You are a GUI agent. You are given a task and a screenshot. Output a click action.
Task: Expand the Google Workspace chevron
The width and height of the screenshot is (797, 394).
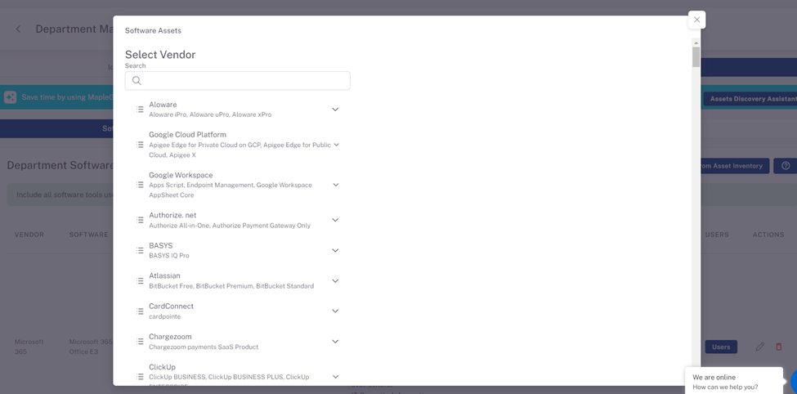[335, 185]
